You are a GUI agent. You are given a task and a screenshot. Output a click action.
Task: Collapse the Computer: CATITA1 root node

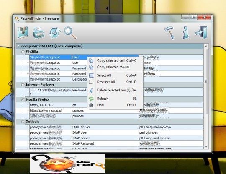click(18, 46)
